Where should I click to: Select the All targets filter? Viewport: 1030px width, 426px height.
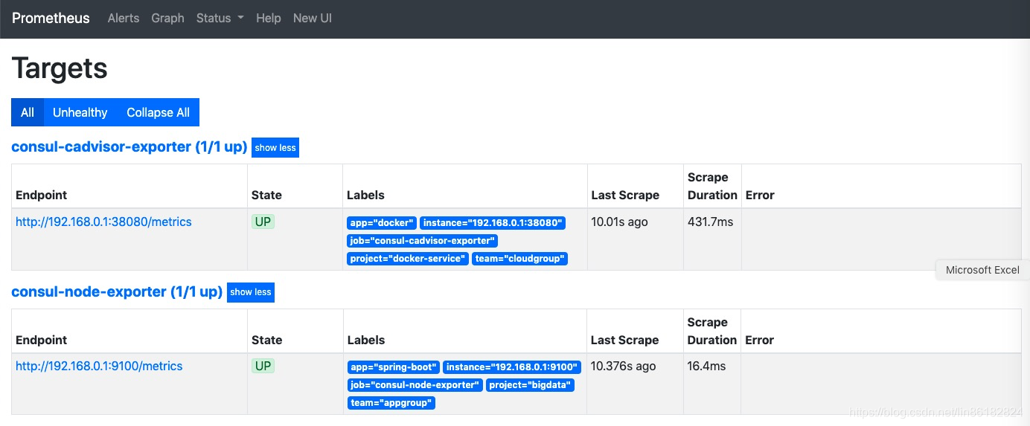pos(28,112)
